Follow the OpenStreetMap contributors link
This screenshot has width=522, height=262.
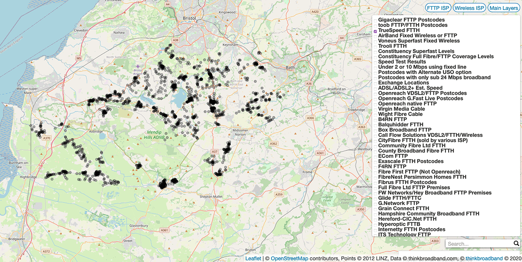coord(289,259)
